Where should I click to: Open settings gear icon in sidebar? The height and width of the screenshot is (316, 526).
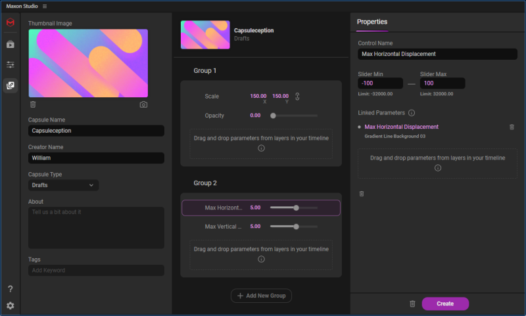11,305
